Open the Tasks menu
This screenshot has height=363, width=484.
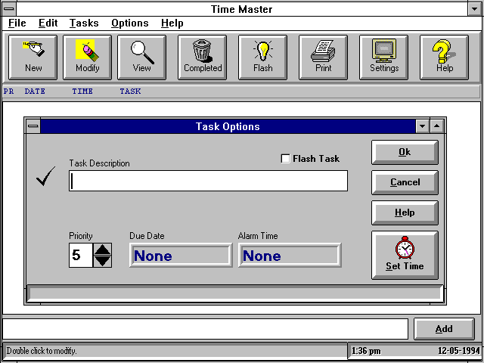point(84,23)
